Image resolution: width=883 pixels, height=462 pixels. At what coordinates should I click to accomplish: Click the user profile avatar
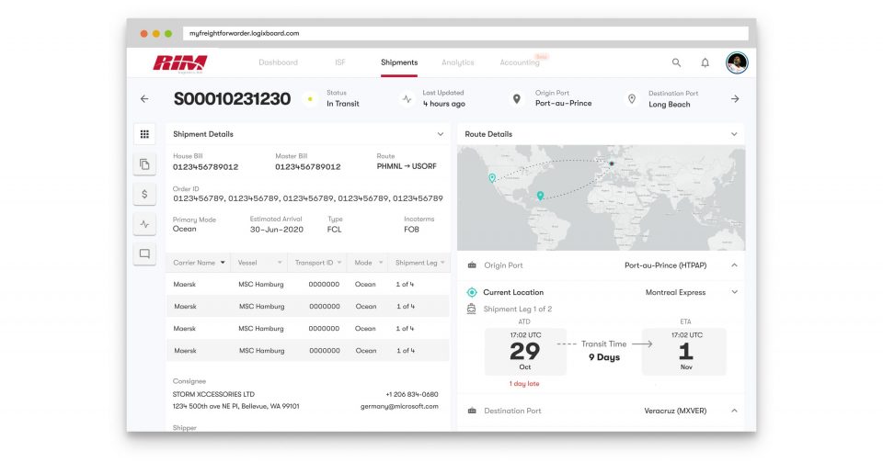point(736,62)
